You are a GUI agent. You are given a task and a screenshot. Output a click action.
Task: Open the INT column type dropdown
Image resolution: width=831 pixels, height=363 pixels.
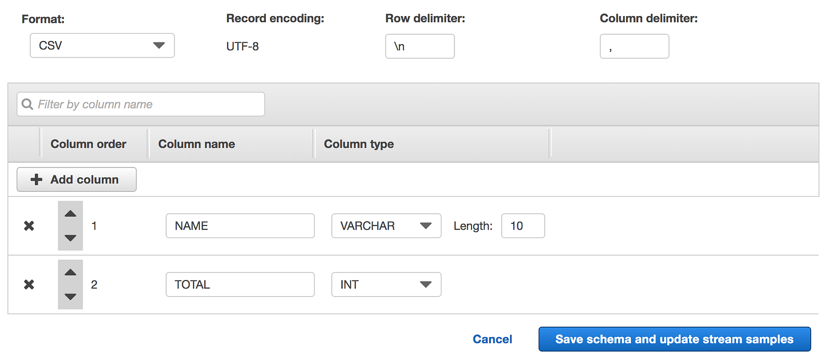(x=386, y=284)
